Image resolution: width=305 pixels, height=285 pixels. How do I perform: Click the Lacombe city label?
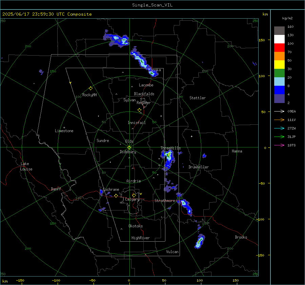[x=146, y=85]
